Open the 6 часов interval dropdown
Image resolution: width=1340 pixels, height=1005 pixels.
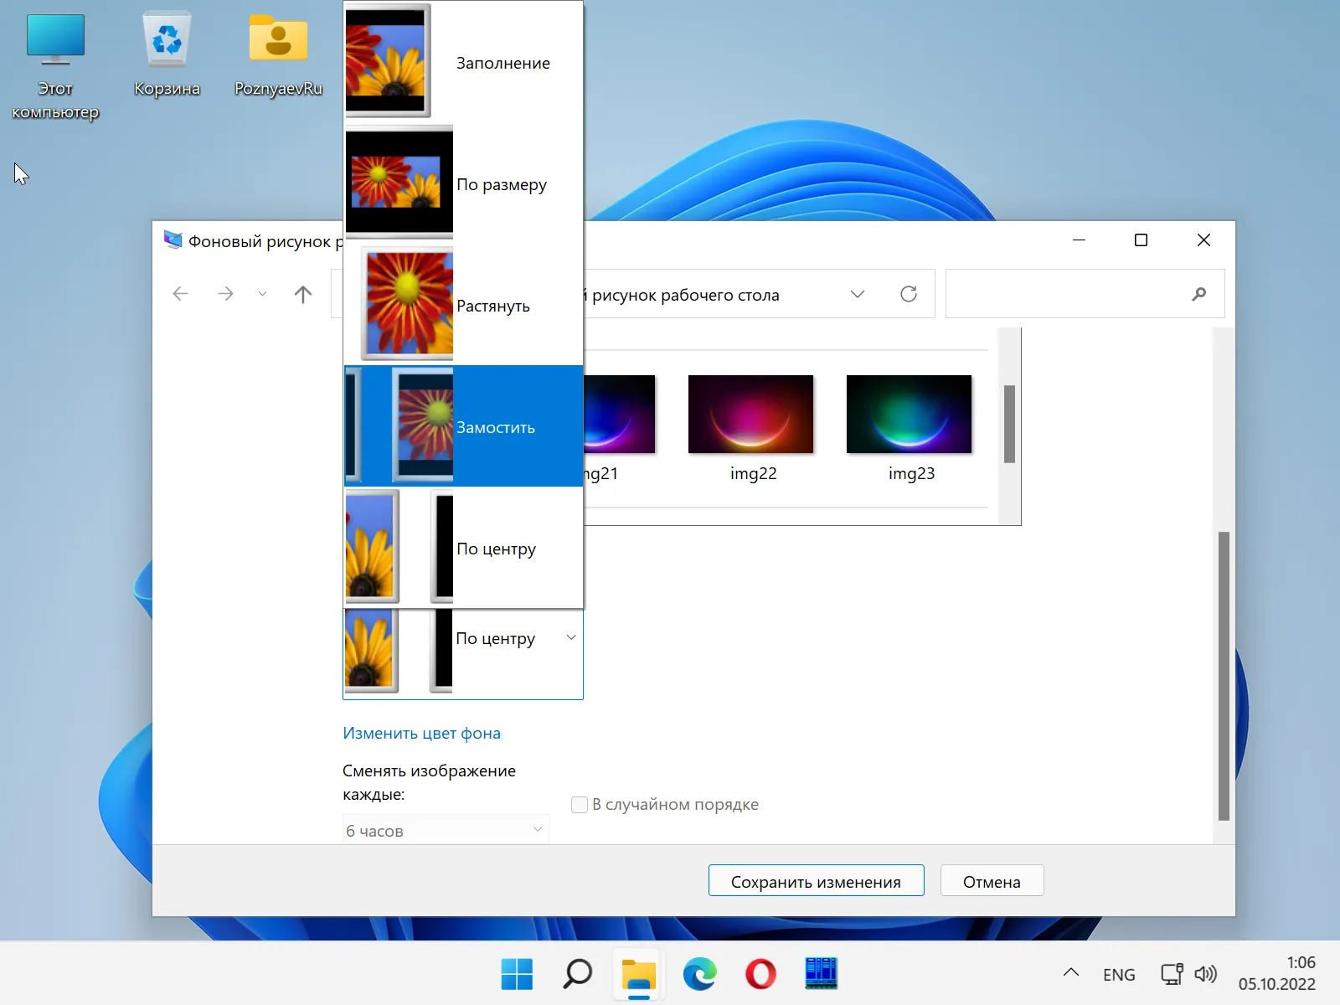(446, 830)
